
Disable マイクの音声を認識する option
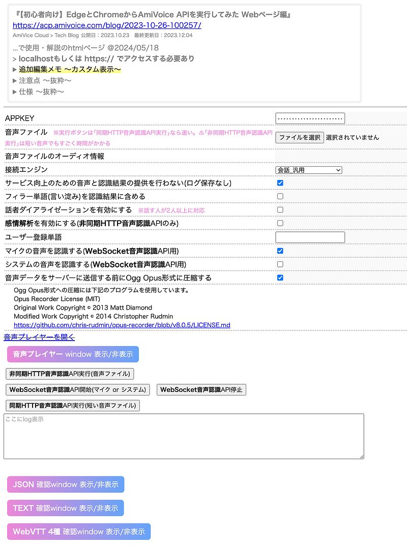pos(279,251)
